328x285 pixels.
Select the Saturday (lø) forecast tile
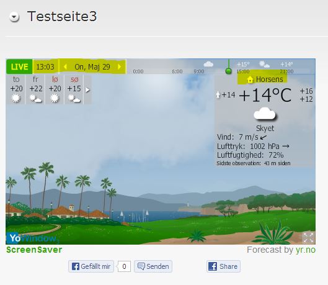point(55,89)
